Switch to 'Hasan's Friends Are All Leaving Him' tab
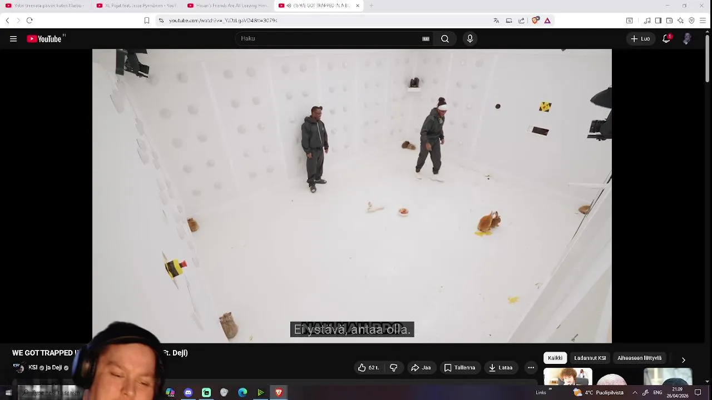 coord(227,6)
